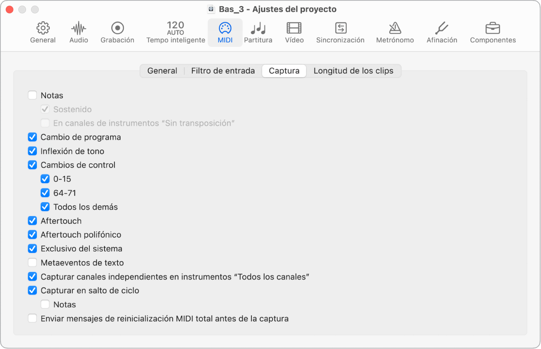The image size is (541, 349).
Task: Uncheck Cambios de control
Action: tap(33, 165)
